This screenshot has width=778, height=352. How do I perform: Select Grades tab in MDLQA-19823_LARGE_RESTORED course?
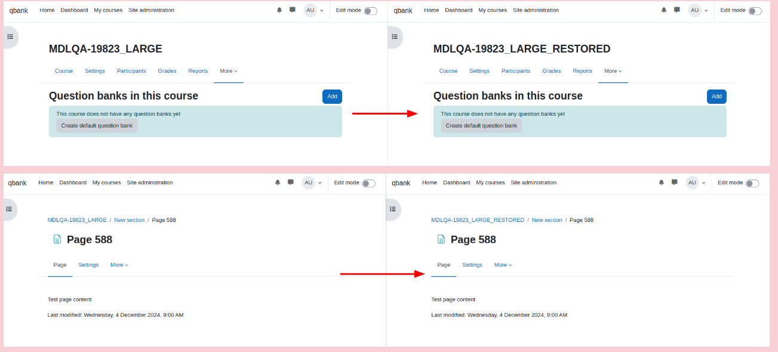point(552,71)
